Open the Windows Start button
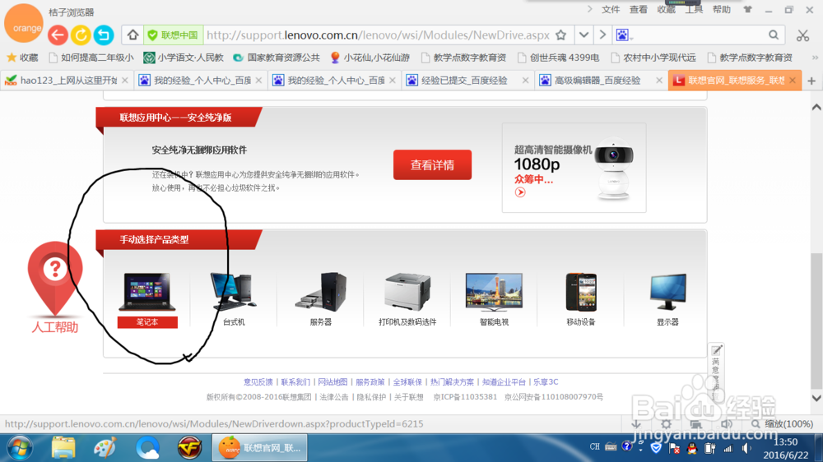 click(x=20, y=448)
